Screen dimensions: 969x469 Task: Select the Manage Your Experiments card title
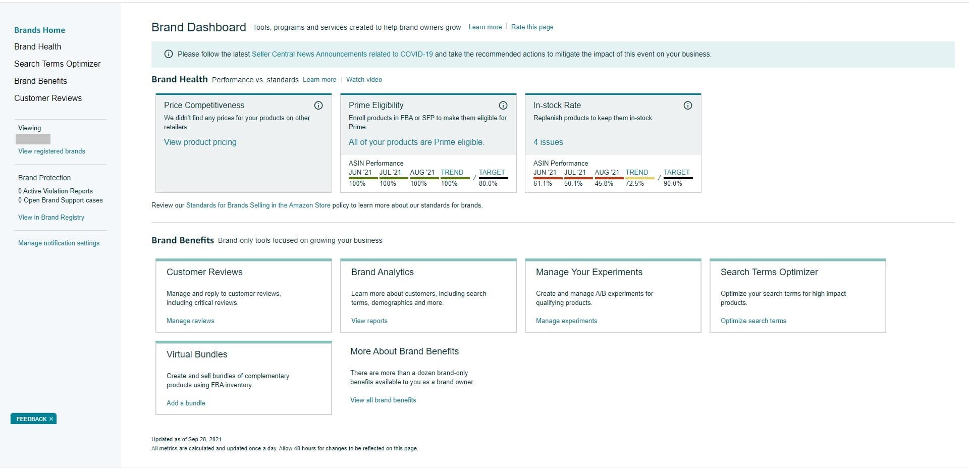click(x=589, y=272)
